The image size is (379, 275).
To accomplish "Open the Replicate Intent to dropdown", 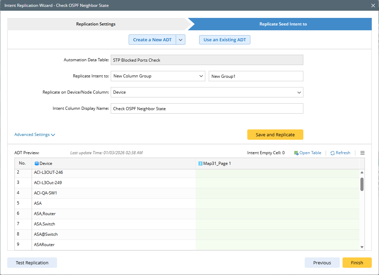I will pos(158,76).
